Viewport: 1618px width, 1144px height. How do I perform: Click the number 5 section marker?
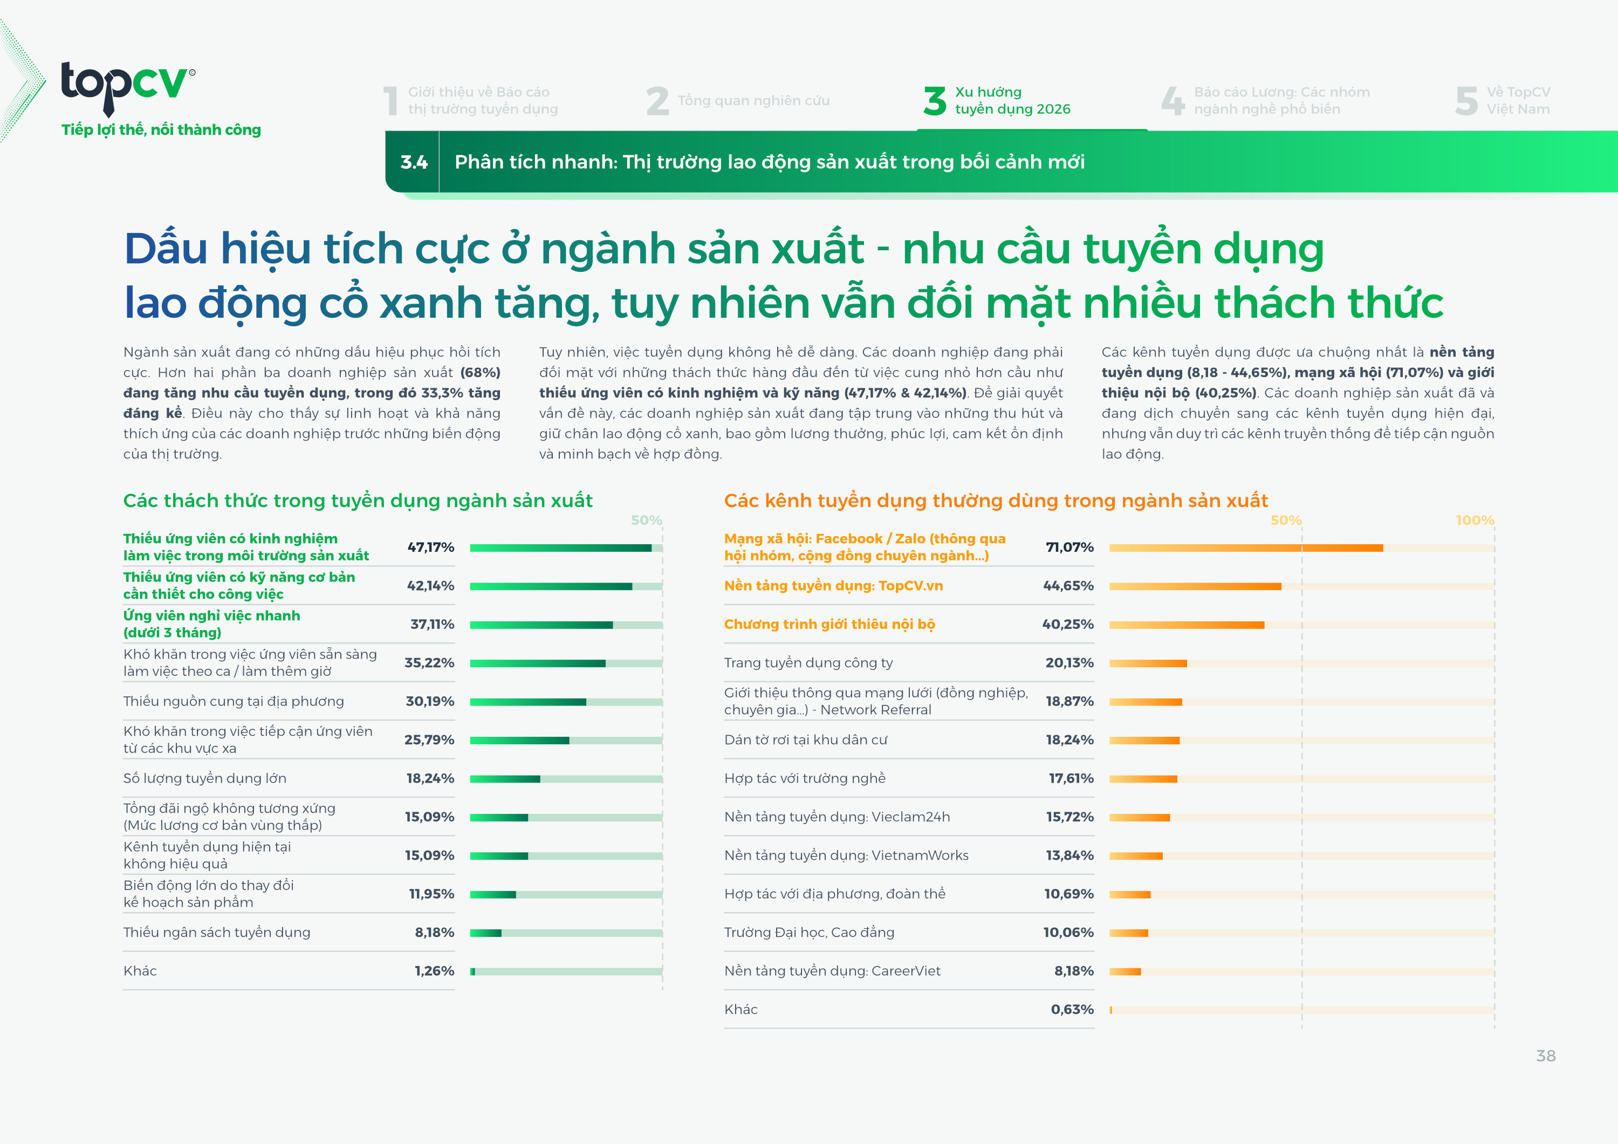click(1466, 101)
